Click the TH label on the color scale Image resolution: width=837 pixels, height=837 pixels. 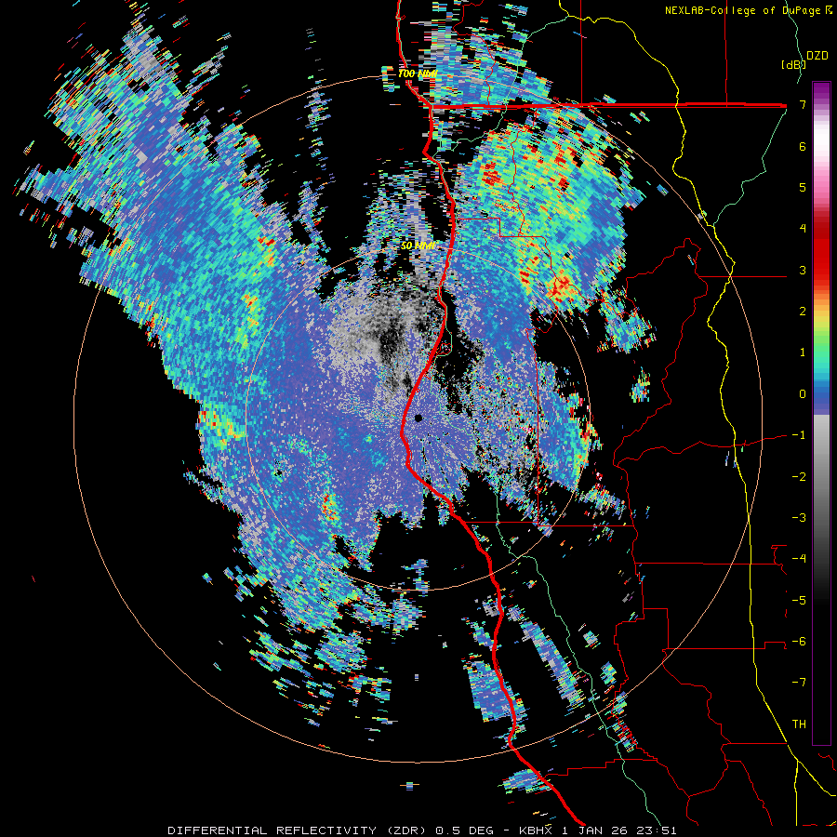coord(799,724)
